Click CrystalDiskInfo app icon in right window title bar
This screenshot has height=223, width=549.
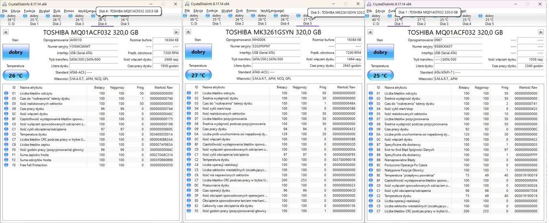[369, 3]
